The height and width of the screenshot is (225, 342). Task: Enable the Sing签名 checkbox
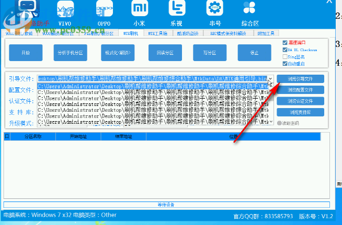(x=285, y=56)
